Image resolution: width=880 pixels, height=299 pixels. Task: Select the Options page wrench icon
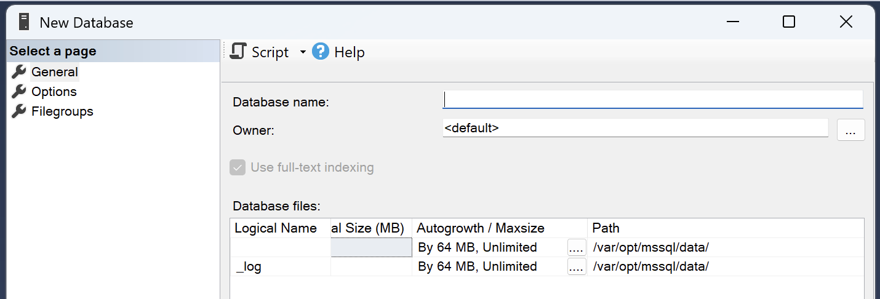point(19,92)
